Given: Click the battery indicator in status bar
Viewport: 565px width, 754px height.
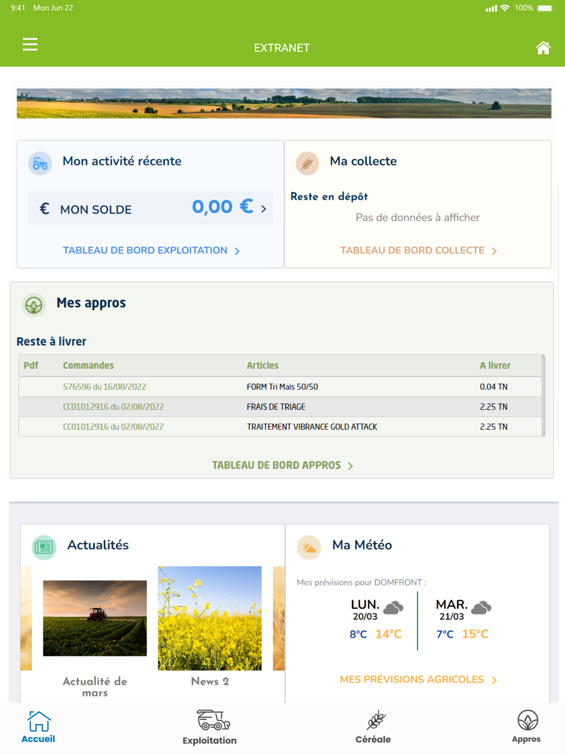Looking at the screenshot, I should [x=545, y=8].
